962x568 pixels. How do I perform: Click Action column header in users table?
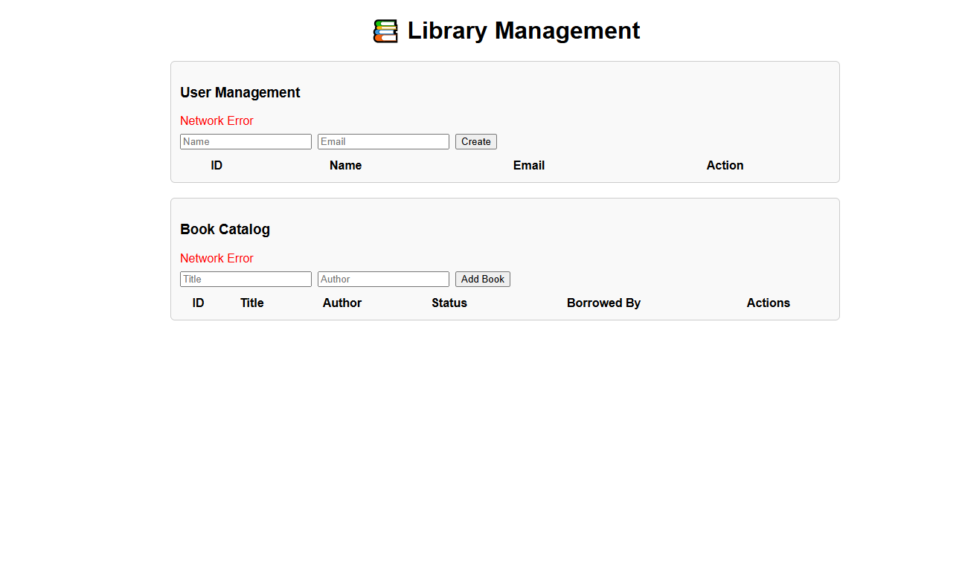[x=725, y=166]
